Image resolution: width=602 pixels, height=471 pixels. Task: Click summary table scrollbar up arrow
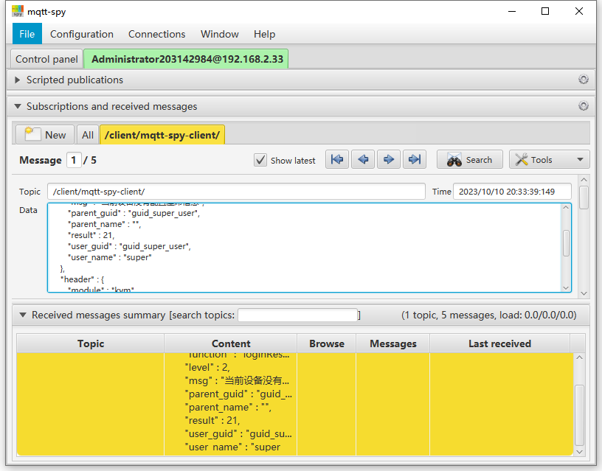click(x=579, y=357)
